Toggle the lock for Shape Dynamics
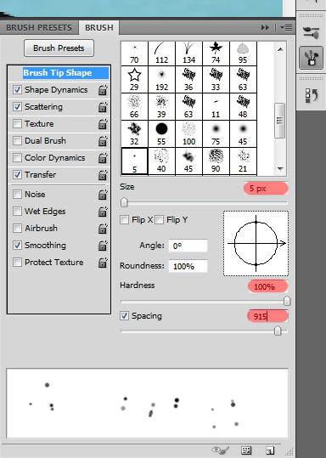Viewport: 326px width, 458px height. (103, 90)
